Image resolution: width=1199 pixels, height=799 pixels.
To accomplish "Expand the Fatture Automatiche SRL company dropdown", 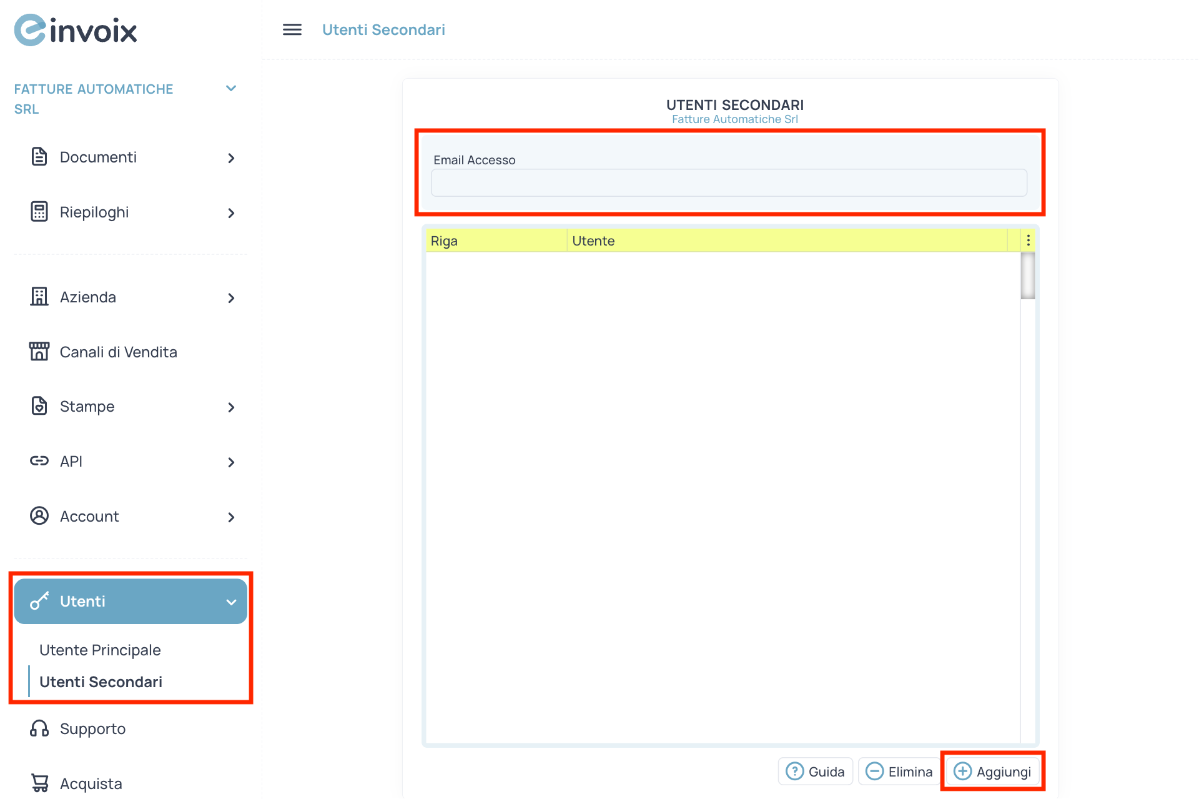I will click(x=231, y=89).
